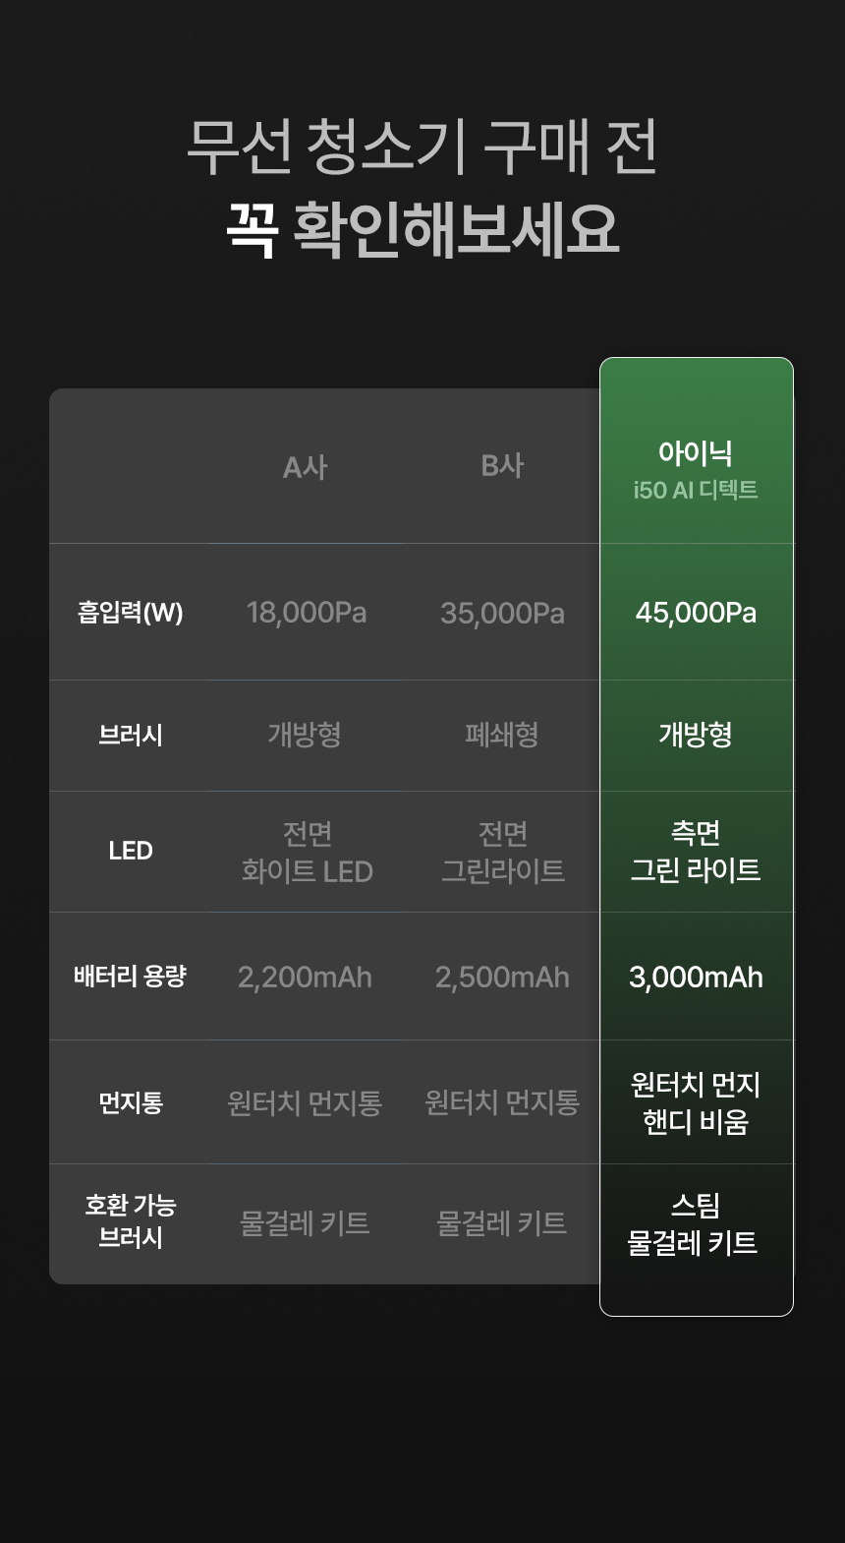Select the 18,000Pa suction value
This screenshot has width=845, height=1543.
(x=307, y=613)
